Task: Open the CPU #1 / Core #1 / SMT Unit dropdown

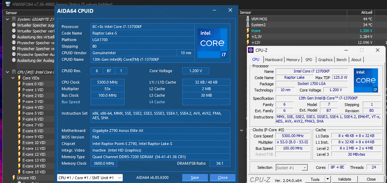Action: click(x=90, y=177)
